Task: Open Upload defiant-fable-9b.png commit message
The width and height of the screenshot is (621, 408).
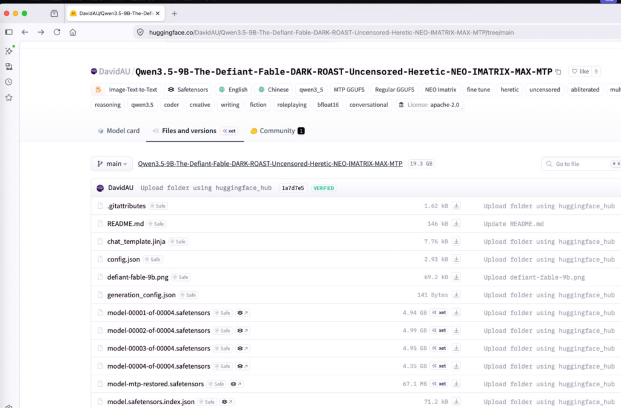Action: coord(534,277)
